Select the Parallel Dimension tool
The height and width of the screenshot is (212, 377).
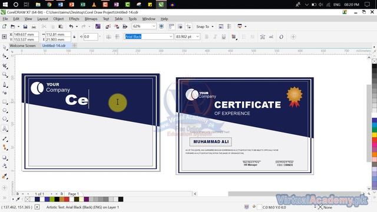click(4, 139)
